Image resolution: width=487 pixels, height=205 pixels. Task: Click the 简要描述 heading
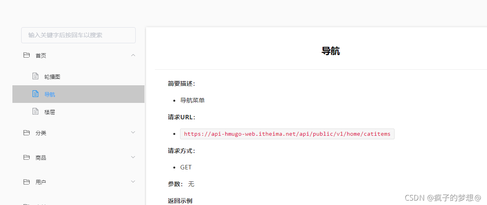pos(181,84)
